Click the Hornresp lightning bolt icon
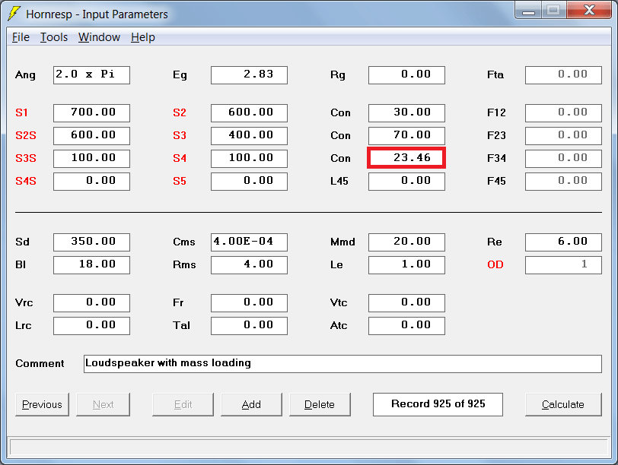This screenshot has height=465, width=618. click(x=14, y=14)
